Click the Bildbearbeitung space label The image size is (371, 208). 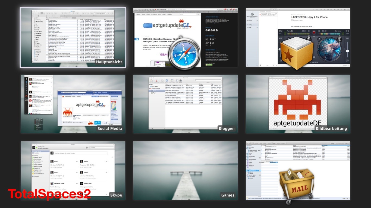(331, 128)
